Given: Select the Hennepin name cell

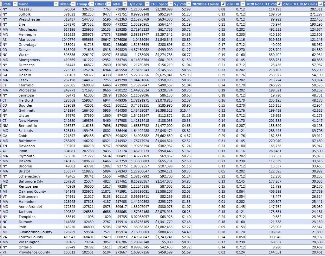Looking at the screenshot, I should click(38, 34).
